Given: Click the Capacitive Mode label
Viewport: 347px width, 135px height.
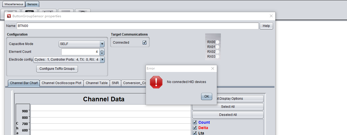Looking at the screenshot, I should pos(21,44).
